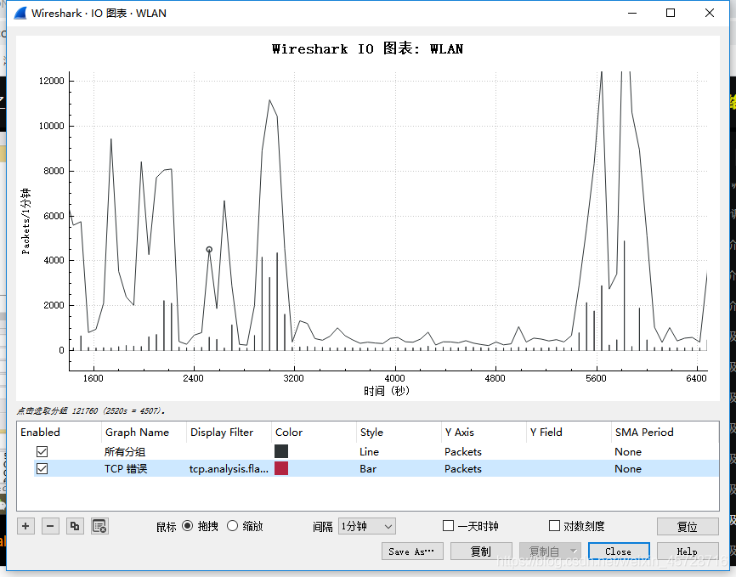This screenshot has height=577, width=736.
Task: Open the red color swatch of TCP 错误
Action: coord(281,468)
